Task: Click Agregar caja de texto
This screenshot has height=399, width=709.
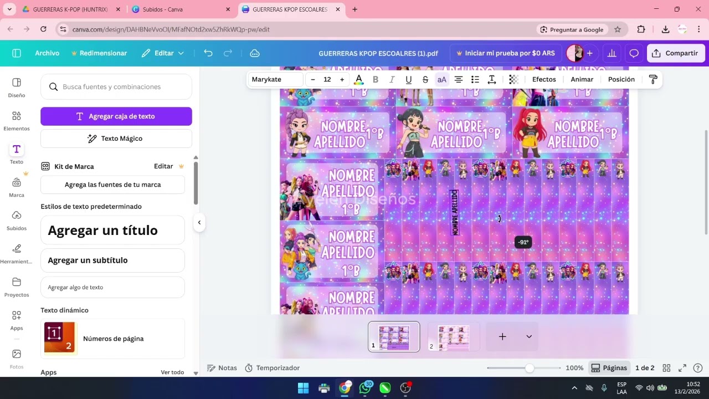Action: [116, 116]
